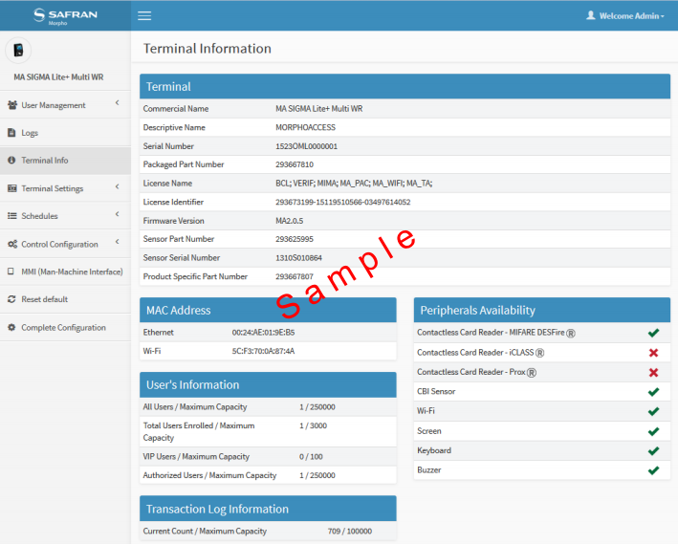Click the Buzzer green check mark
The height and width of the screenshot is (544, 678).
(x=653, y=470)
